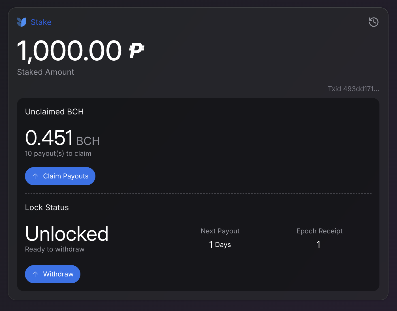Click the Stake app logo at top left
Screen dimensions: 397x311
pyautogui.click(x=22, y=22)
